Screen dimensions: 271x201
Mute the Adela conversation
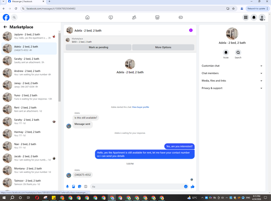pos(226,53)
